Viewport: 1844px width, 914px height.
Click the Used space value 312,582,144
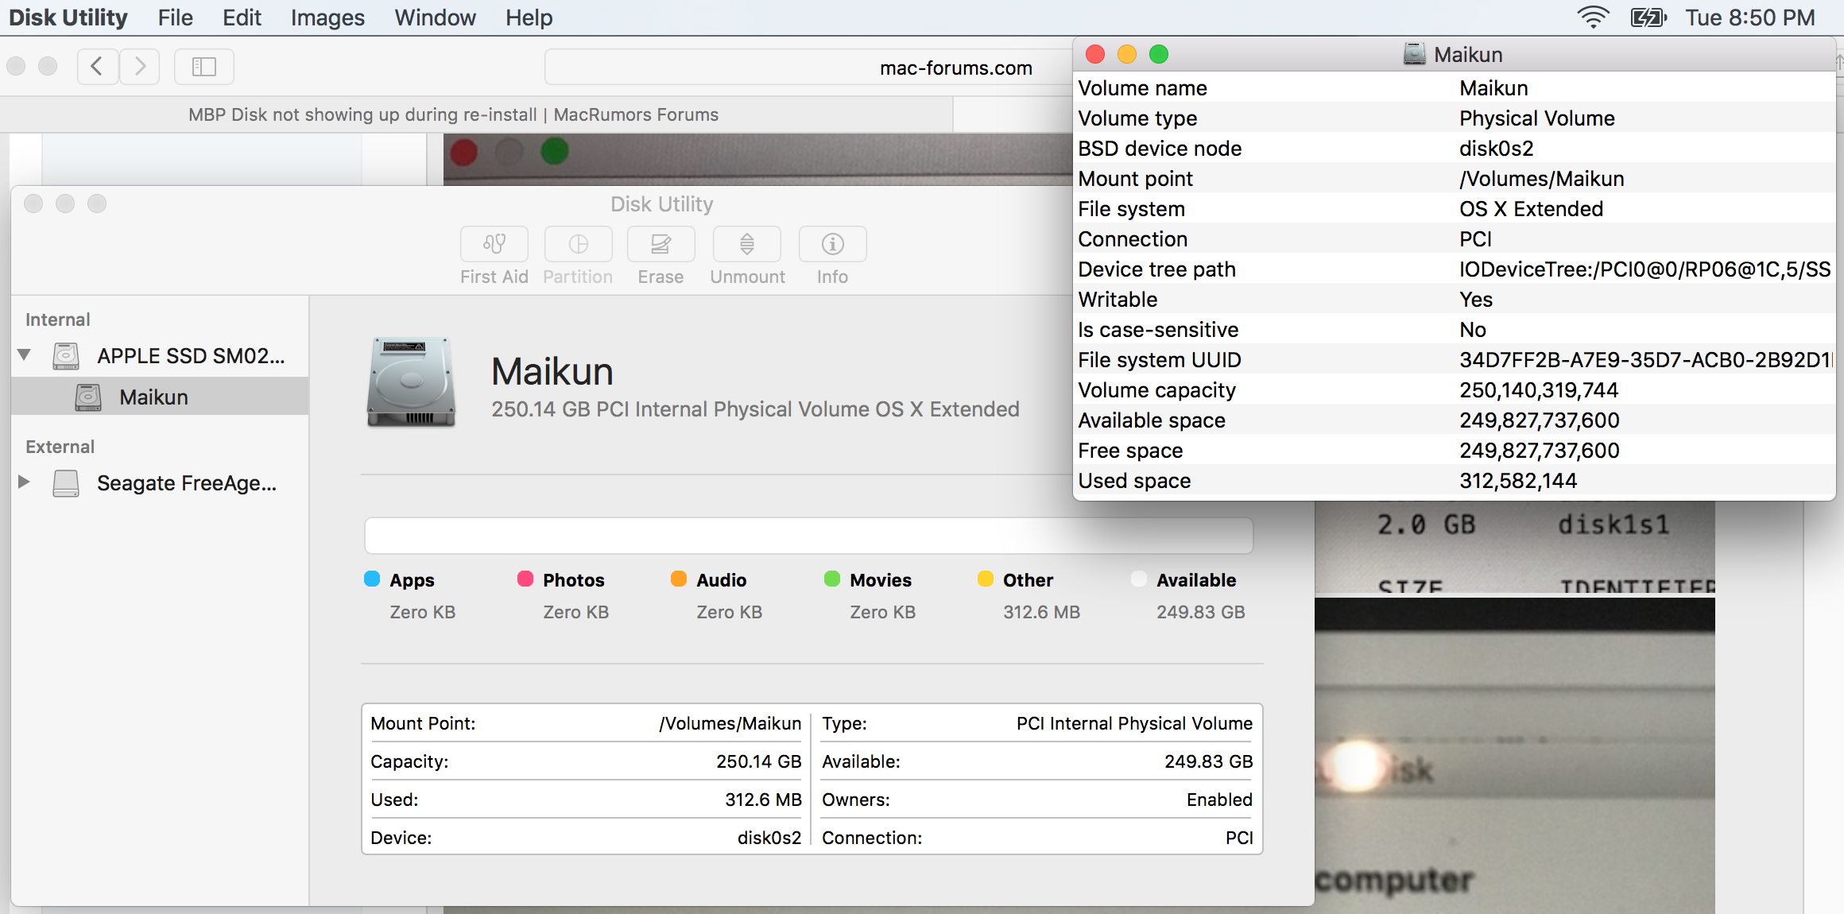coord(1518,481)
